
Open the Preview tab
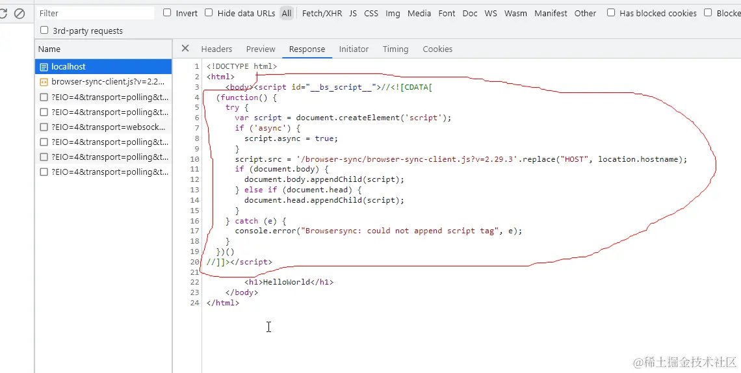(x=261, y=49)
